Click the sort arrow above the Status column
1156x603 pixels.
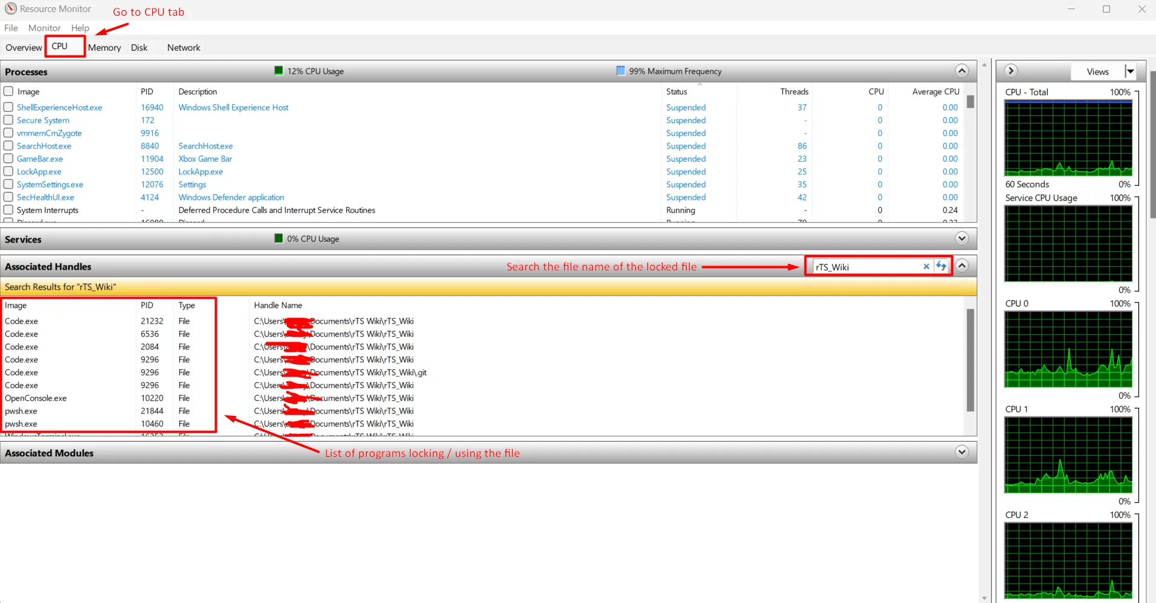coord(699,83)
